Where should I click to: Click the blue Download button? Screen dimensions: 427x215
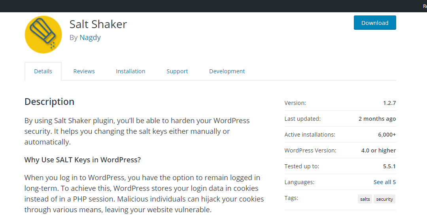point(375,23)
